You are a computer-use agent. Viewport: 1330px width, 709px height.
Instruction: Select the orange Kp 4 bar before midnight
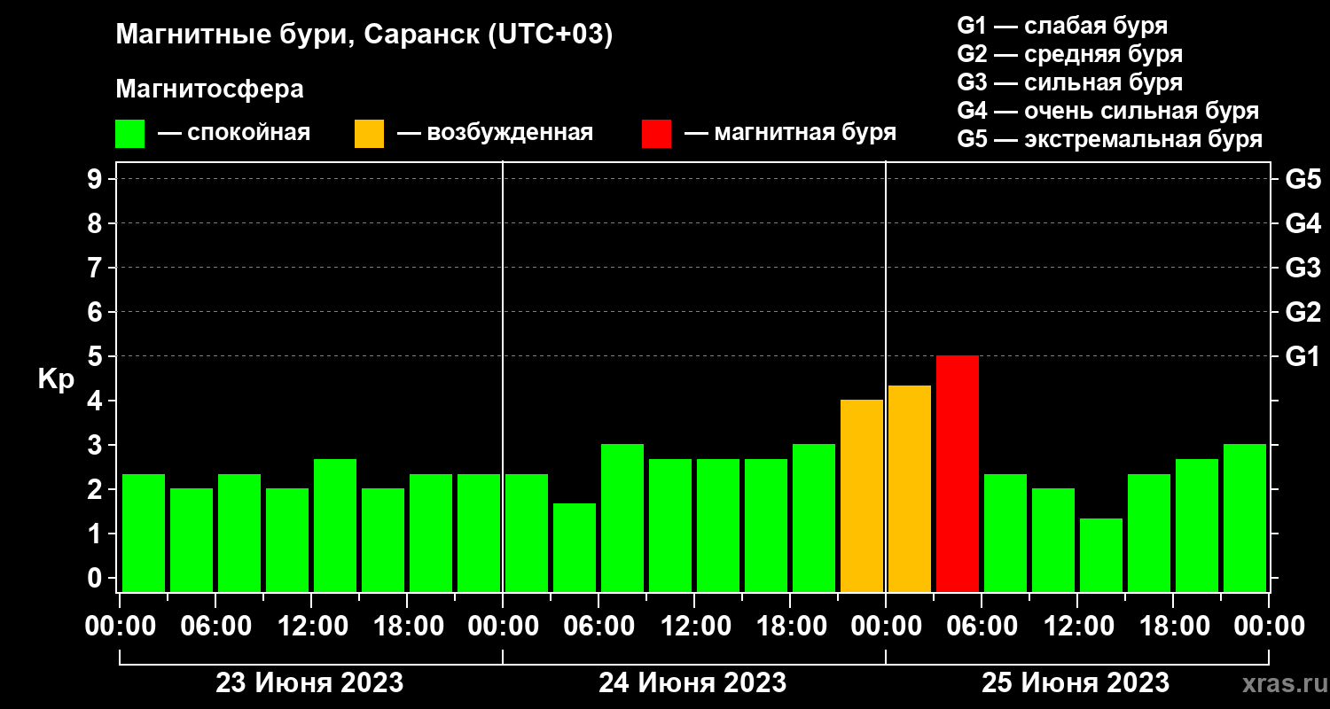pos(862,495)
